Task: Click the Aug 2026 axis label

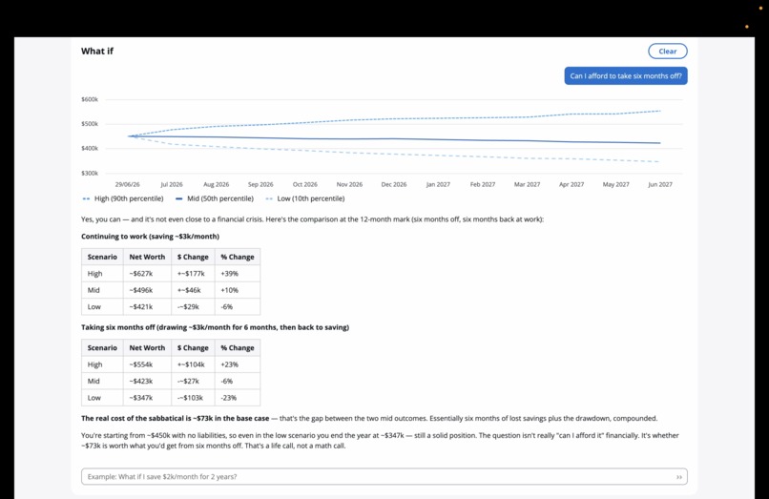Action: [217, 184]
